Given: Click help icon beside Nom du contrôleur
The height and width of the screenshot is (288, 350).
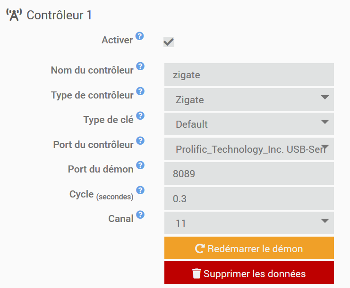Looking at the screenshot, I should 140,66.
